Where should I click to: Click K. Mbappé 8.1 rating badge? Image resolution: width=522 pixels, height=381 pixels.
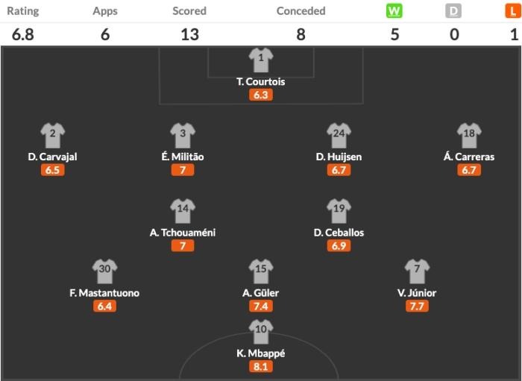[x=261, y=367]
